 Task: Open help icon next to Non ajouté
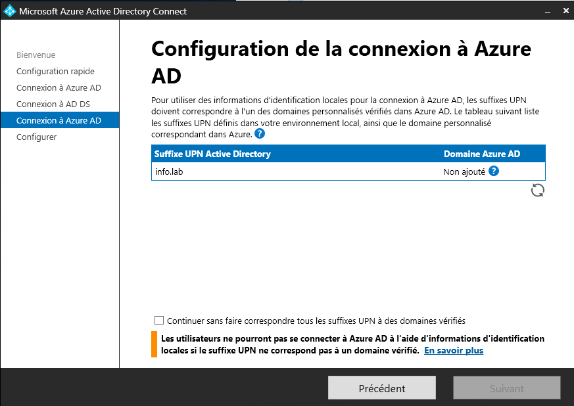coord(494,171)
